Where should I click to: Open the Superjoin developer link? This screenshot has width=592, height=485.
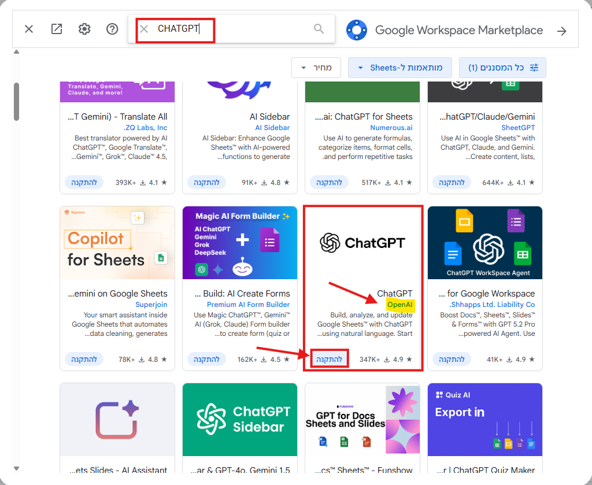click(151, 305)
